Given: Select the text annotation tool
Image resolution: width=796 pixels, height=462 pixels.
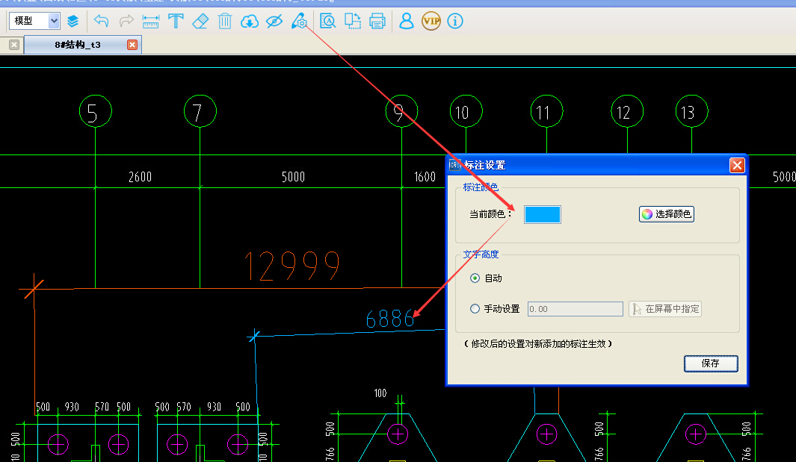Looking at the screenshot, I should tap(176, 22).
